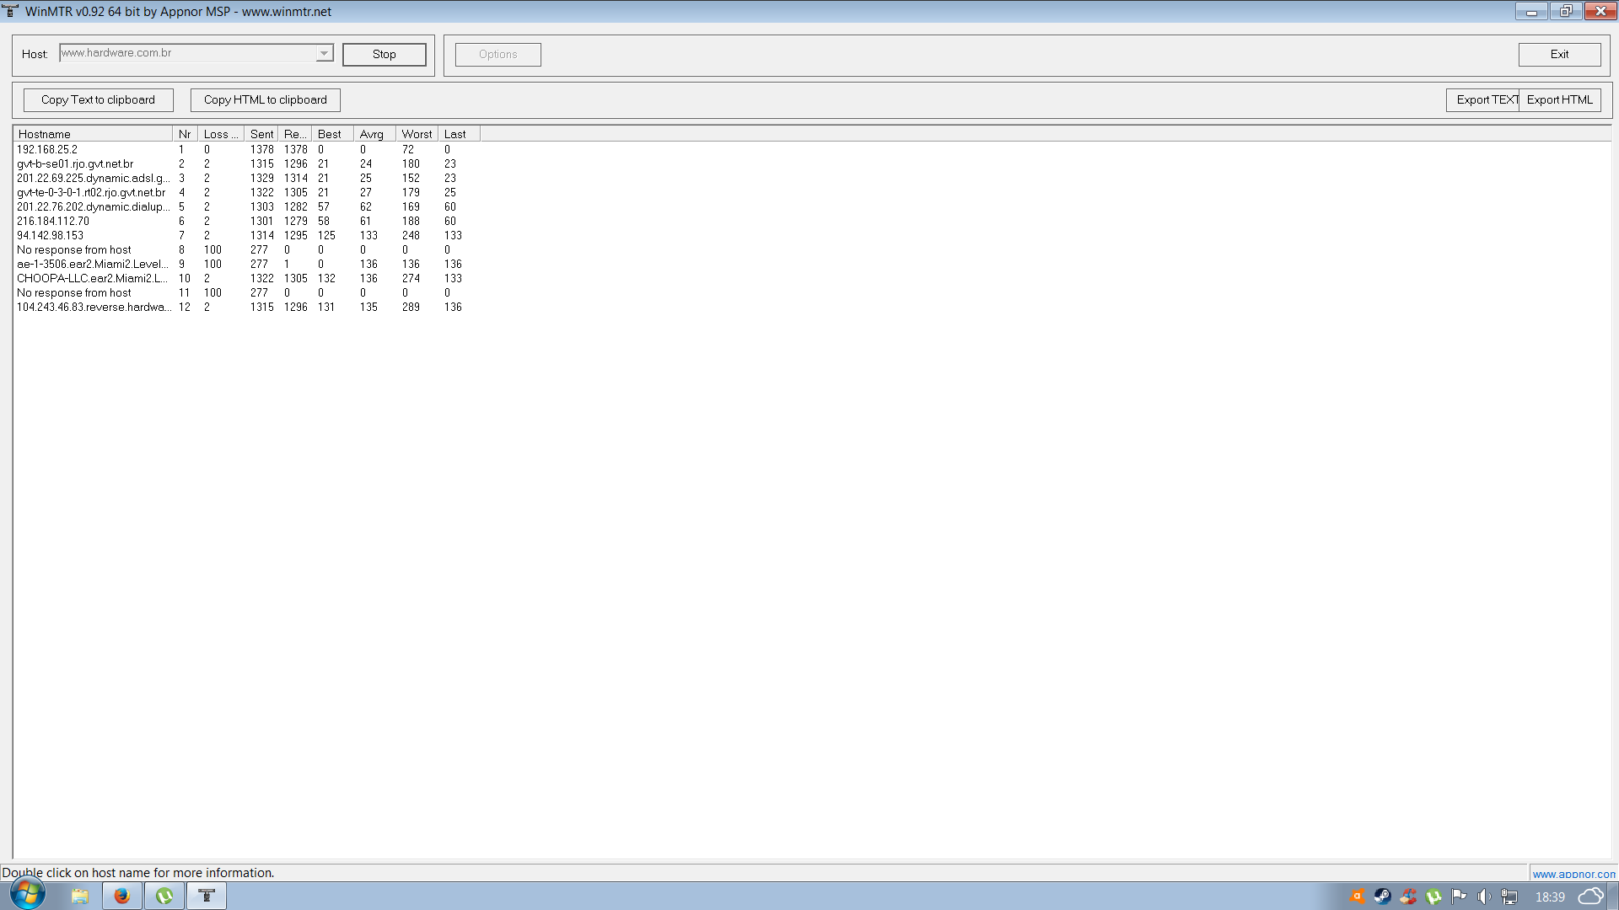Open the uTorrent tray icon
1619x910 pixels.
(1433, 897)
